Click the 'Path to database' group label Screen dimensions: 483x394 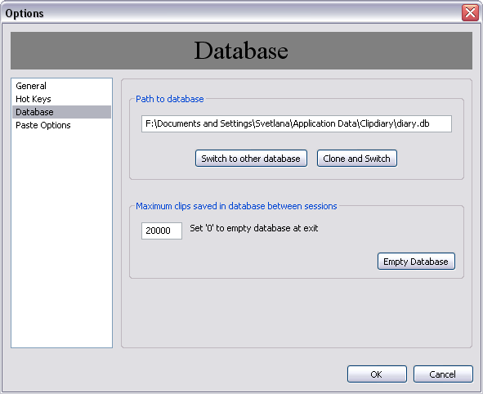click(x=170, y=99)
